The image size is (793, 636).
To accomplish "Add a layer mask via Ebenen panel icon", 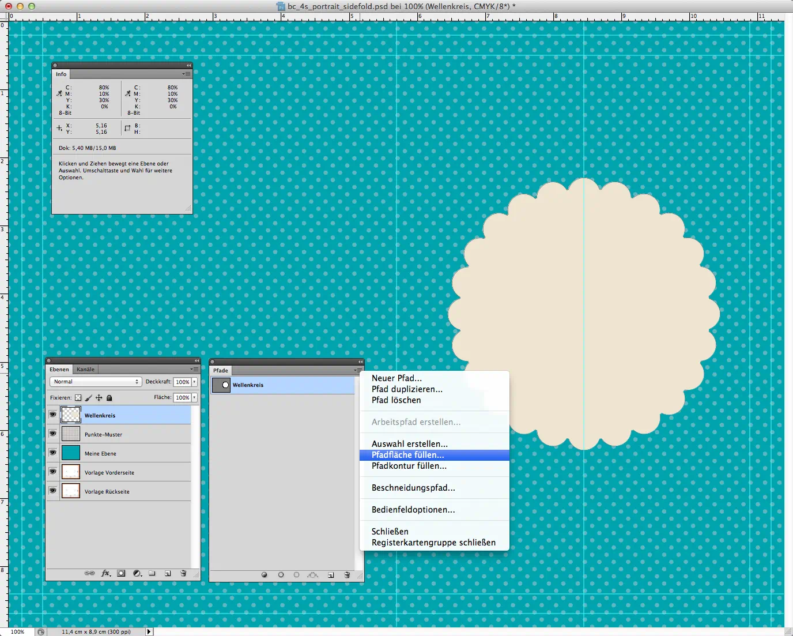I will pos(121,573).
